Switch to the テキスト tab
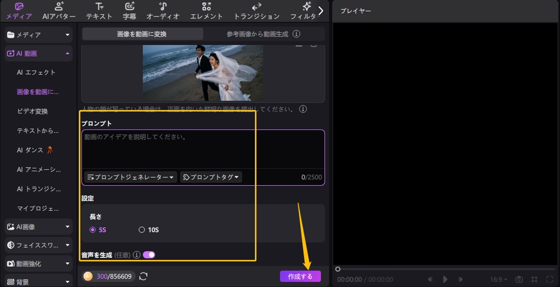 click(99, 11)
